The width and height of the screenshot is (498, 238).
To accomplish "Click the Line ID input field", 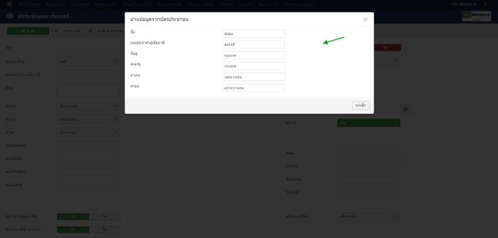I will pos(369,193).
